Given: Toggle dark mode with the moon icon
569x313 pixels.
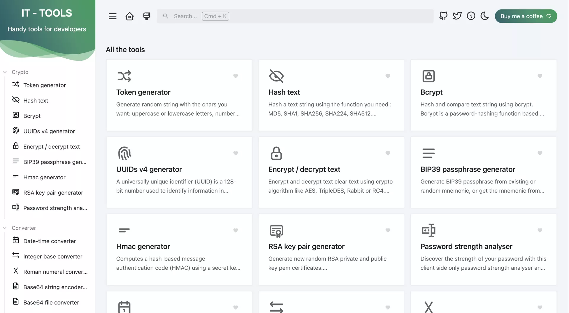Looking at the screenshot, I should click(485, 16).
